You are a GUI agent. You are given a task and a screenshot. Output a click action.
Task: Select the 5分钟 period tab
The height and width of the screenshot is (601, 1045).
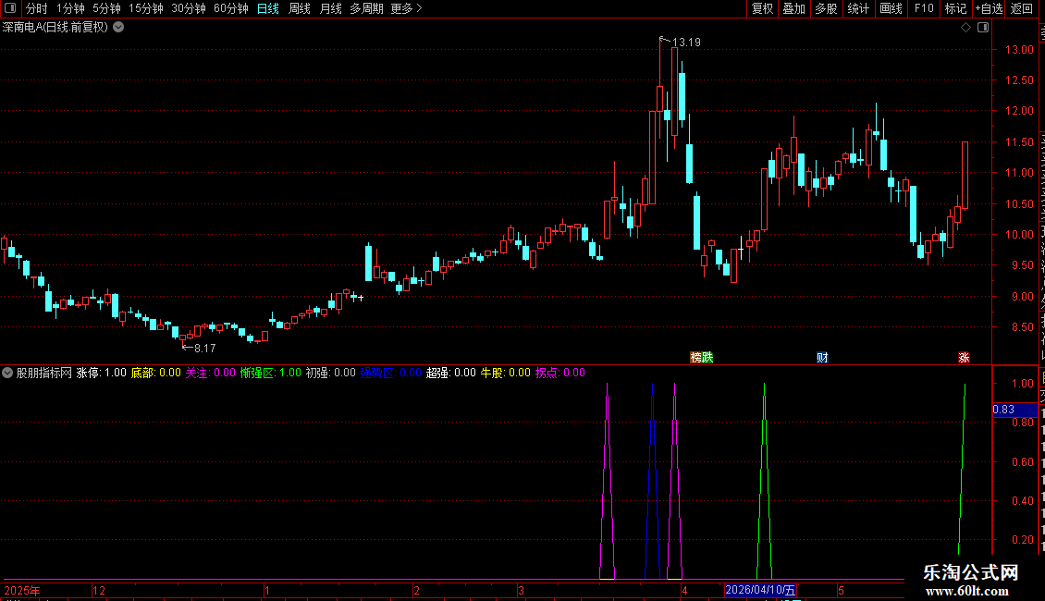click(x=106, y=8)
